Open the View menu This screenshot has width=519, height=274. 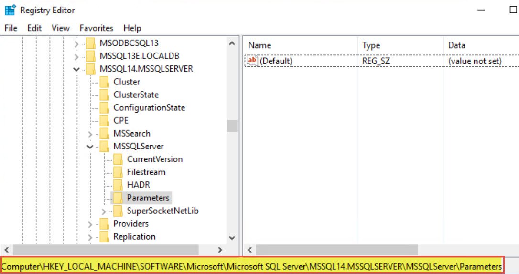(61, 28)
